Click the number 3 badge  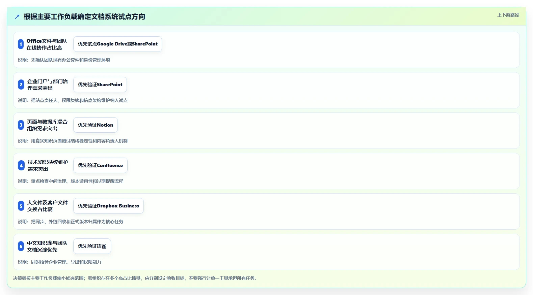click(x=21, y=125)
